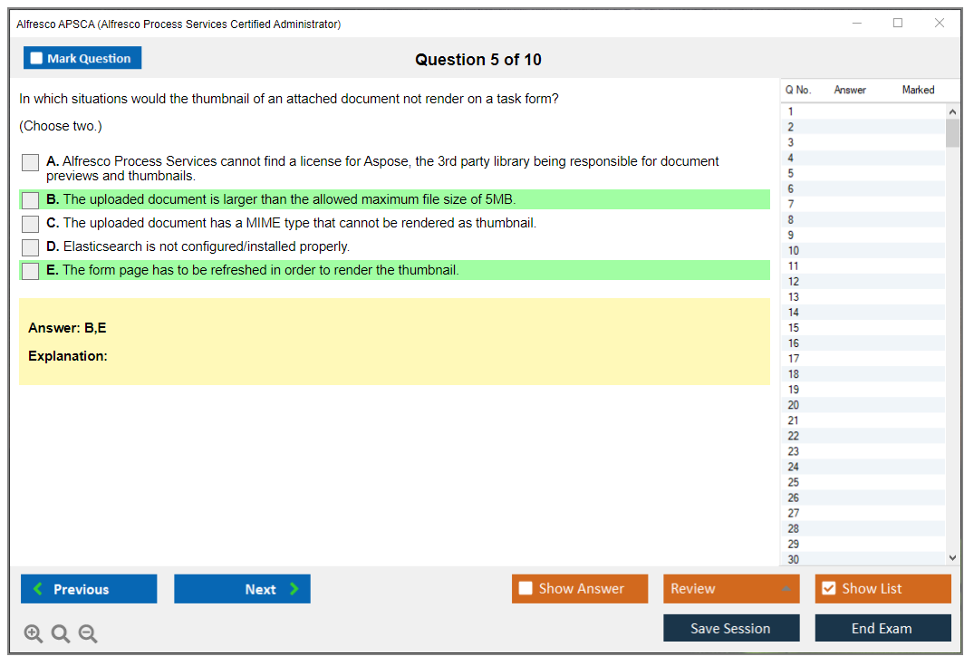Go to the Next question
Screen dimensions: 974x666
pyautogui.click(x=242, y=589)
